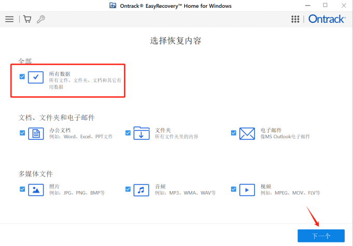This screenshot has width=353, height=246.
Task: Click the 多媒体文件 section heading
Action: (x=35, y=174)
